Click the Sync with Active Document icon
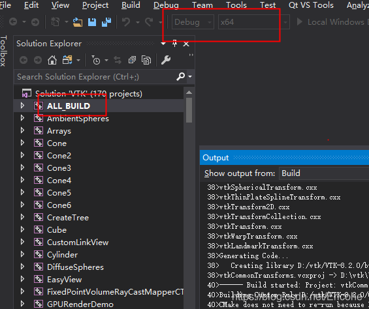This screenshot has width=369, height=309. coord(118,60)
